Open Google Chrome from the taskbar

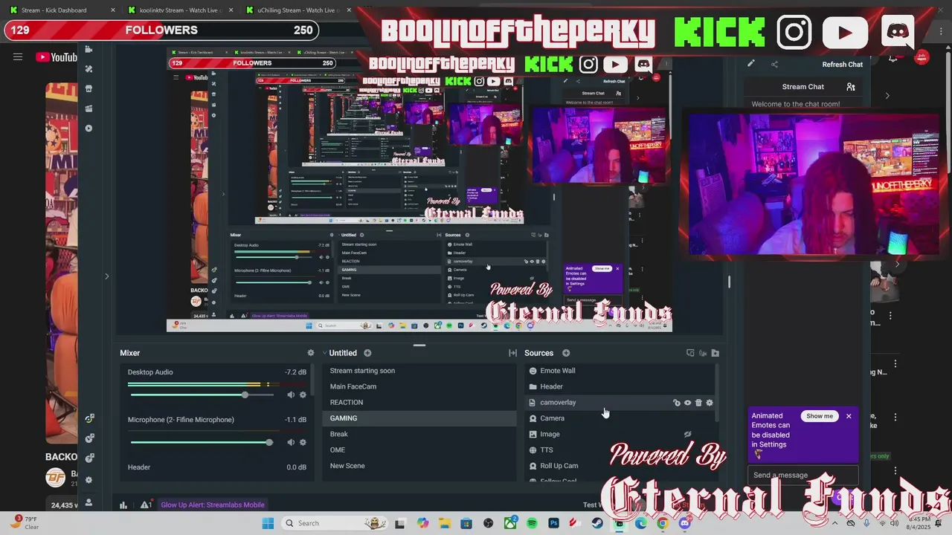coord(662,523)
